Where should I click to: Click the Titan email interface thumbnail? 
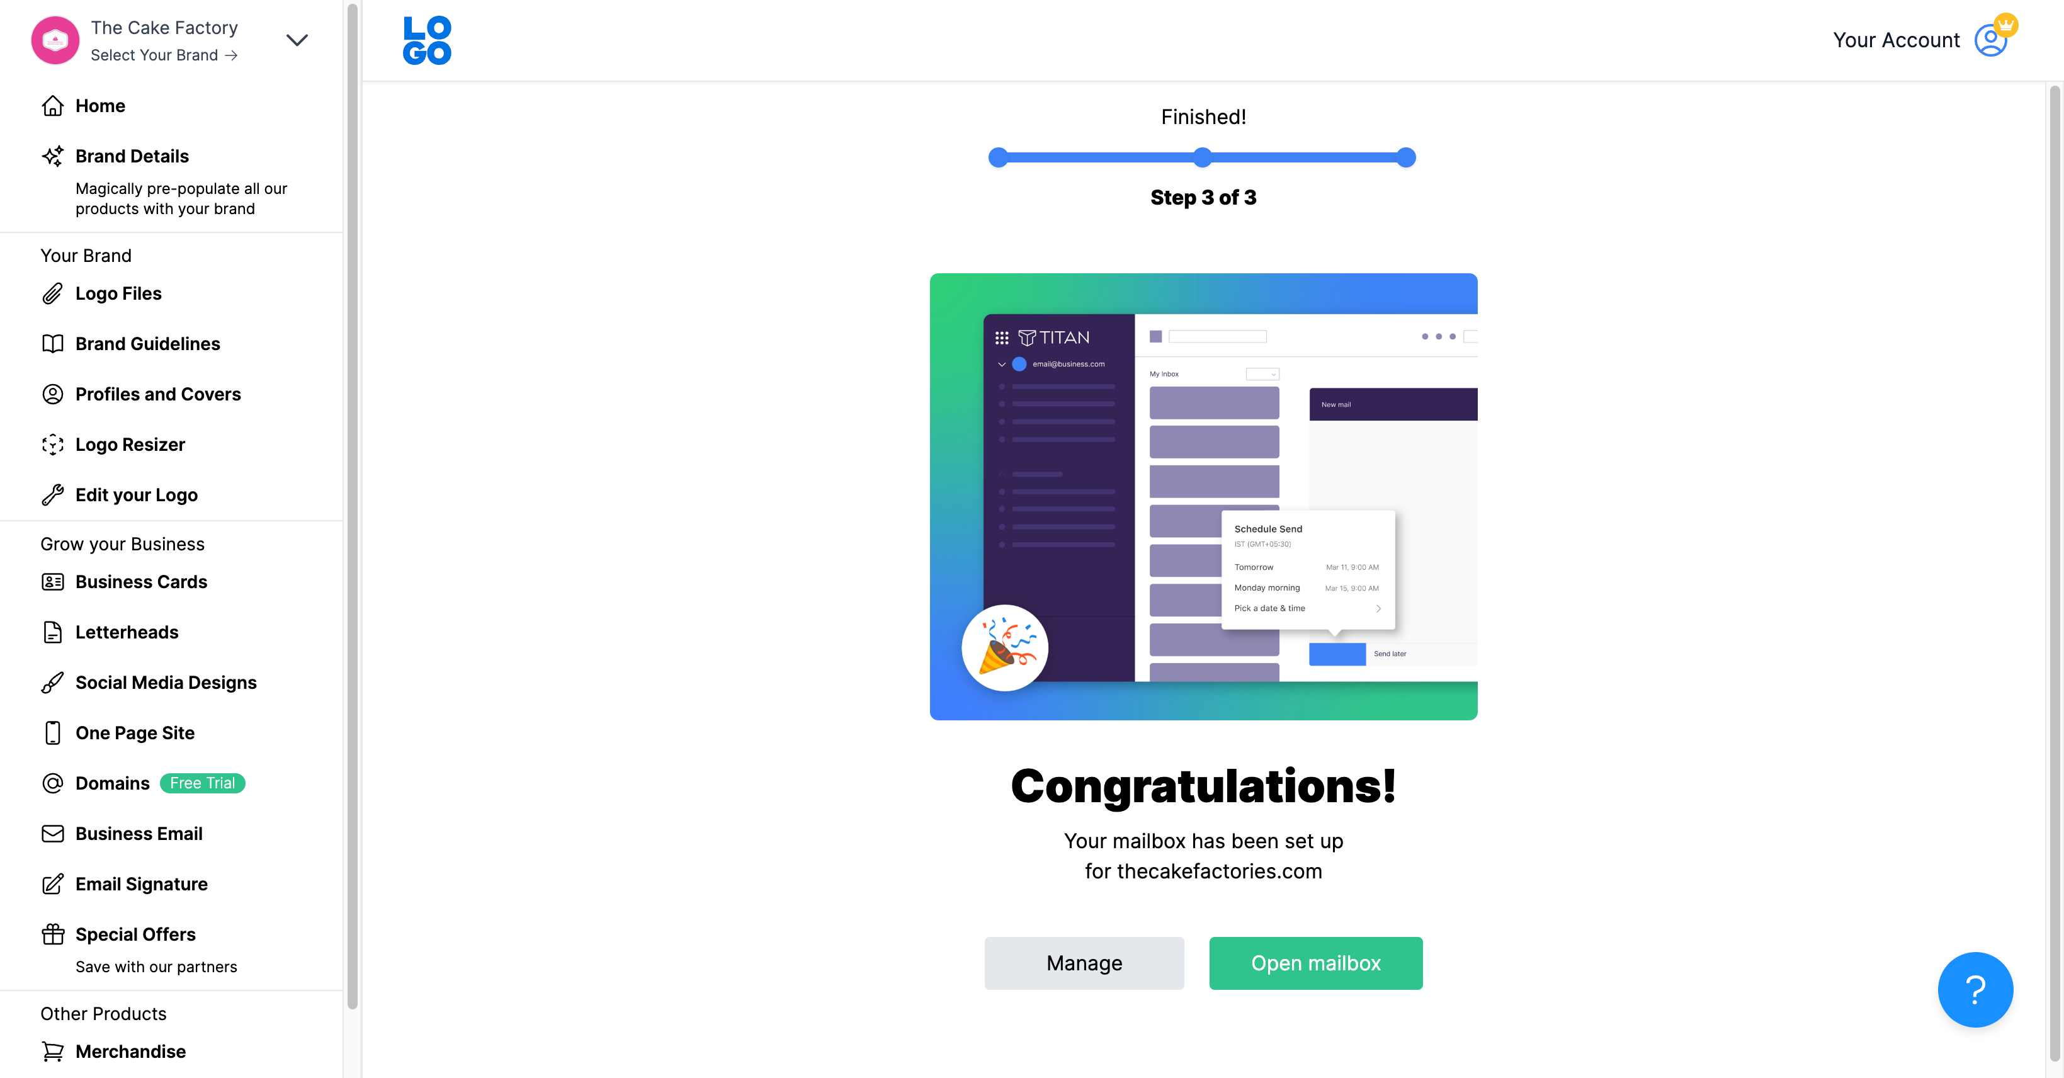coord(1204,497)
